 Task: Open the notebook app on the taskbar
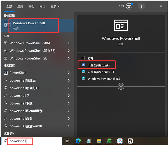pos(88,141)
